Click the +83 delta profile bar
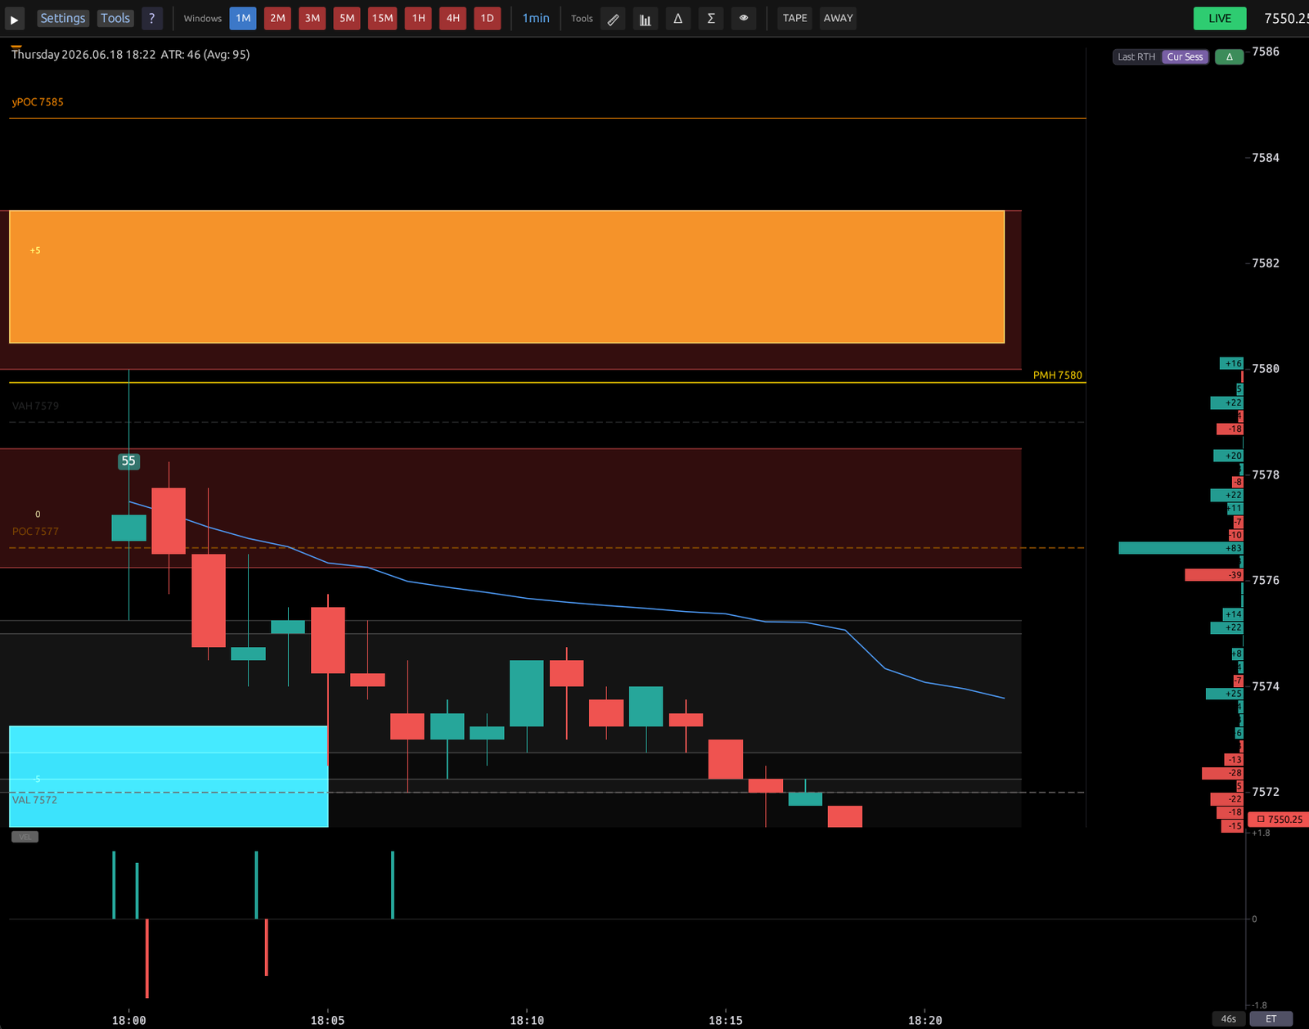The width and height of the screenshot is (1309, 1029). tap(1181, 548)
